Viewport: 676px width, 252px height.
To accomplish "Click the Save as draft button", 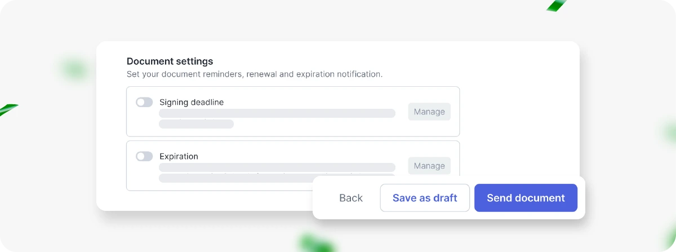I will tap(425, 198).
